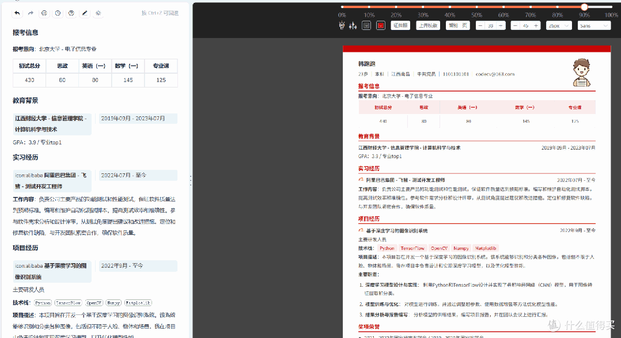The image size is (621, 338).
Task: Click the red Python tag on preview
Action: pyautogui.click(x=387, y=248)
